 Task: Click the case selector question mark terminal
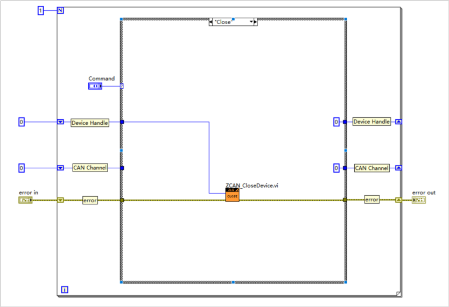click(122, 86)
